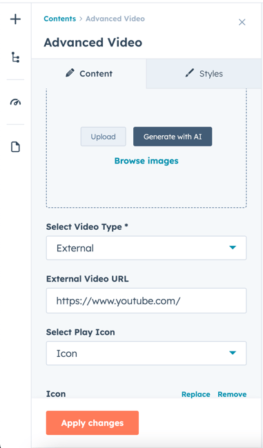Click Generate with AI button

[173, 137]
